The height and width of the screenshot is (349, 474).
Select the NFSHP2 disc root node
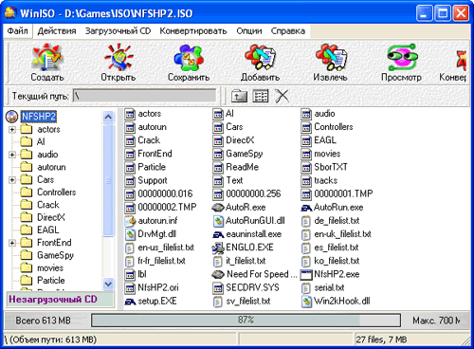[x=39, y=117]
